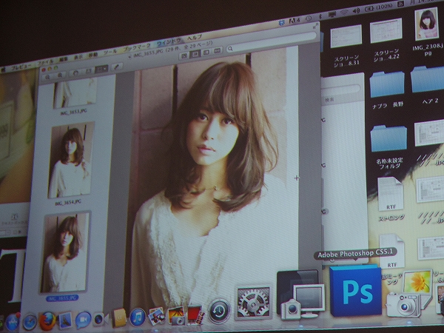Click Preview's zoom in magnifier button
Viewport: 444px width, 333px height.
pyautogui.click(x=60, y=75)
